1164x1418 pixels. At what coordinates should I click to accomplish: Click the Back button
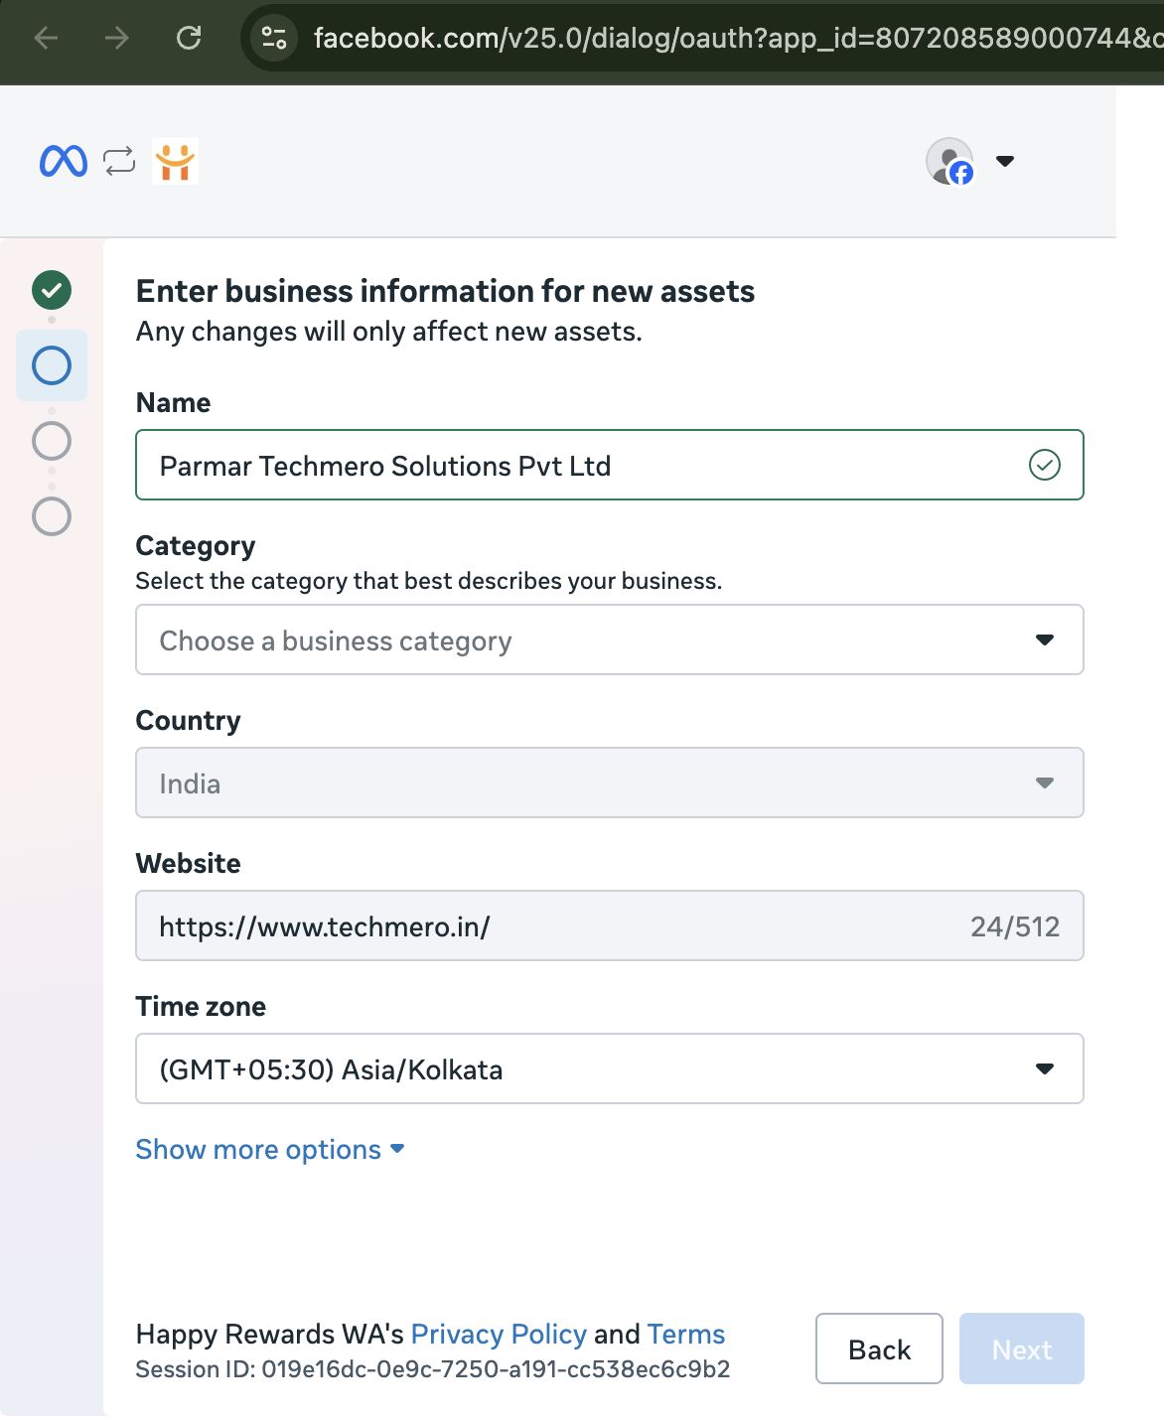pos(879,1348)
